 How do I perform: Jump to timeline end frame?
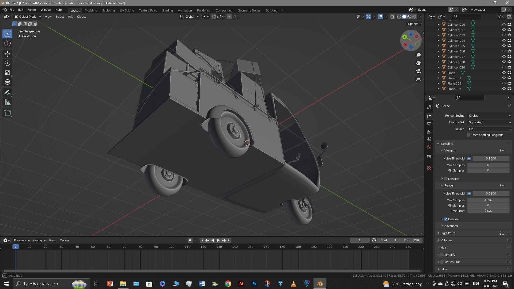(x=229, y=240)
